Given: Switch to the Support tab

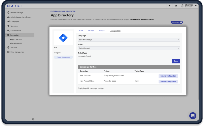Looking at the screenshot, I should pos(102,30).
